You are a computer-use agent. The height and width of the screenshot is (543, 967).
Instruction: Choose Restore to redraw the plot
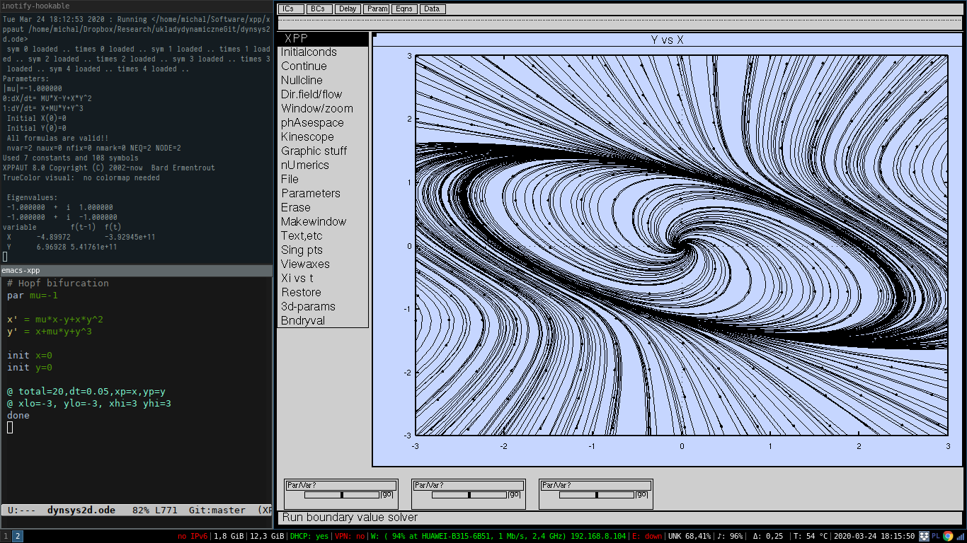pos(323,293)
